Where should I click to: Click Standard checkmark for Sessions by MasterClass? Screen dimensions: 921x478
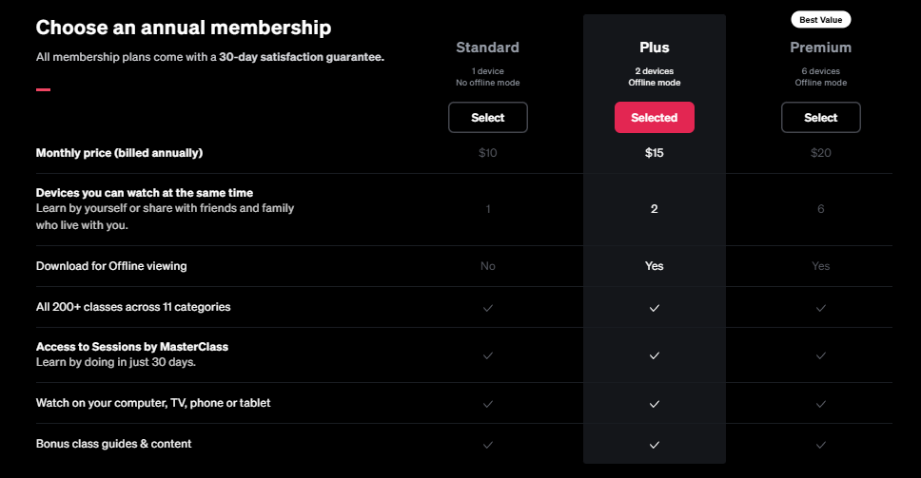pyautogui.click(x=488, y=355)
